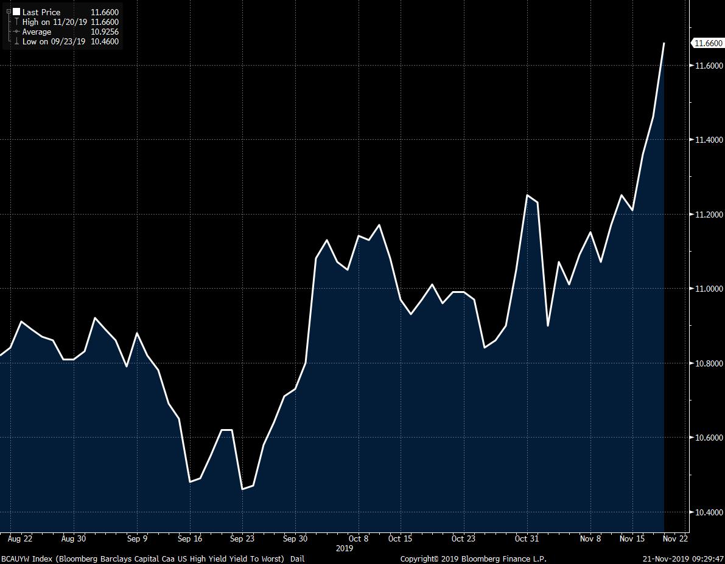Screen dimensions: 725x564
Task: Click the 'Aug 22' date axis label
Action: pyautogui.click(x=20, y=538)
